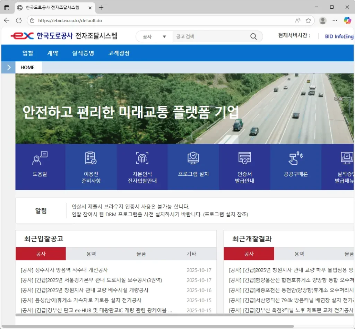Click the magnifier search icon
This screenshot has height=329, width=355.
[253, 36]
